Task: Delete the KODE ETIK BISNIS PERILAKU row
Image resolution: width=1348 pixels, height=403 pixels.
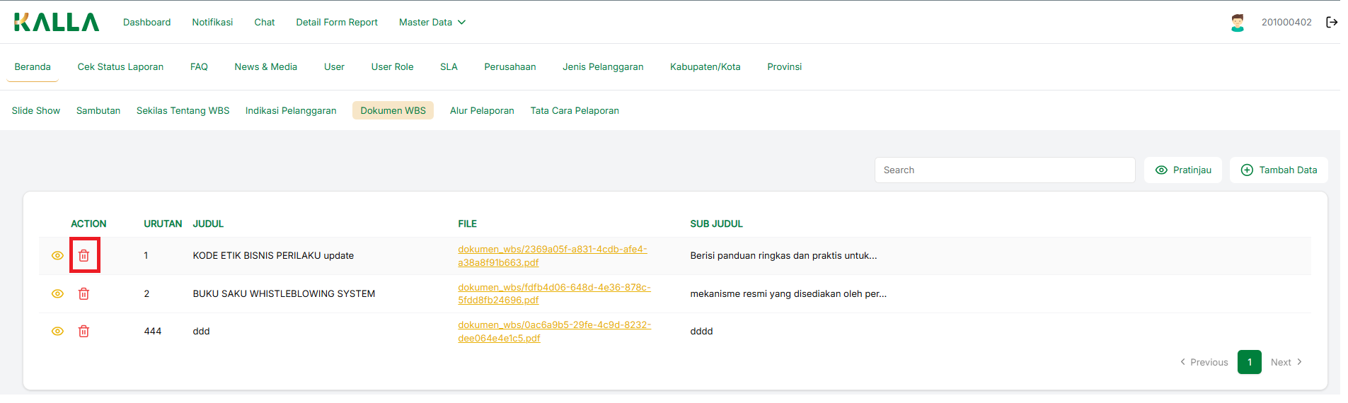Action: pyautogui.click(x=84, y=255)
